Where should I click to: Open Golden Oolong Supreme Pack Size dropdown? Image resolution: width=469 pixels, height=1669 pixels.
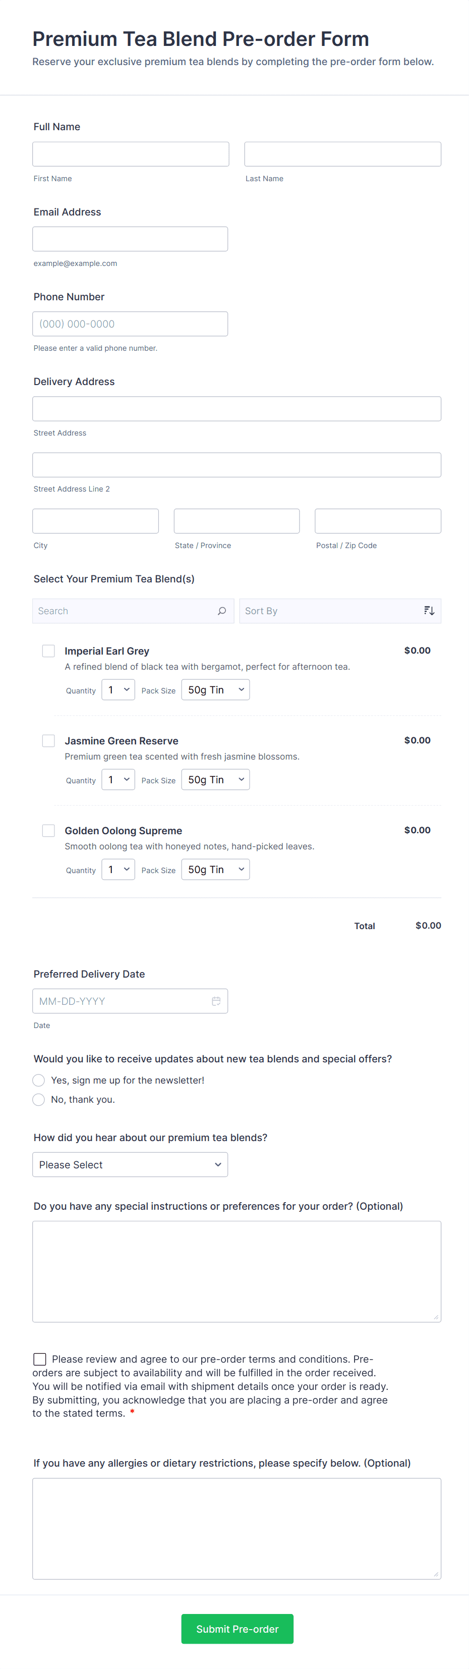[215, 870]
